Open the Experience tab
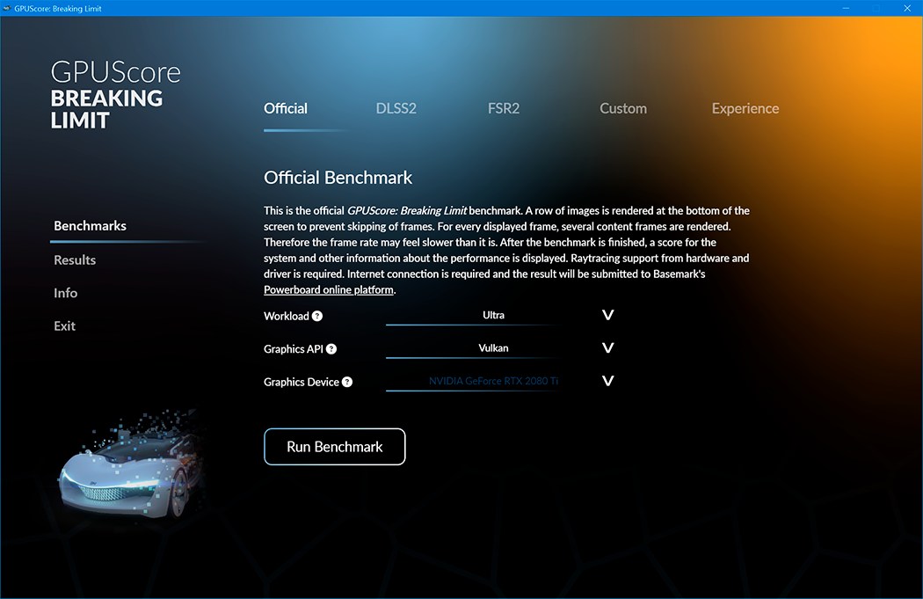The height and width of the screenshot is (599, 923). (745, 108)
